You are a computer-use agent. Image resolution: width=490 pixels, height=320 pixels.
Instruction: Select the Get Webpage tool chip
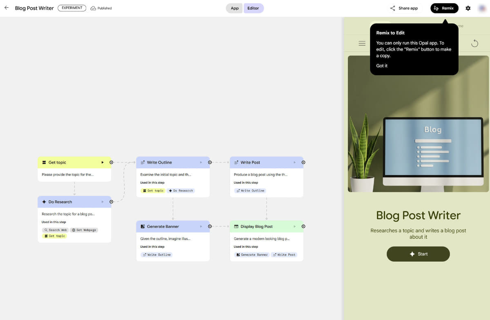click(84, 230)
